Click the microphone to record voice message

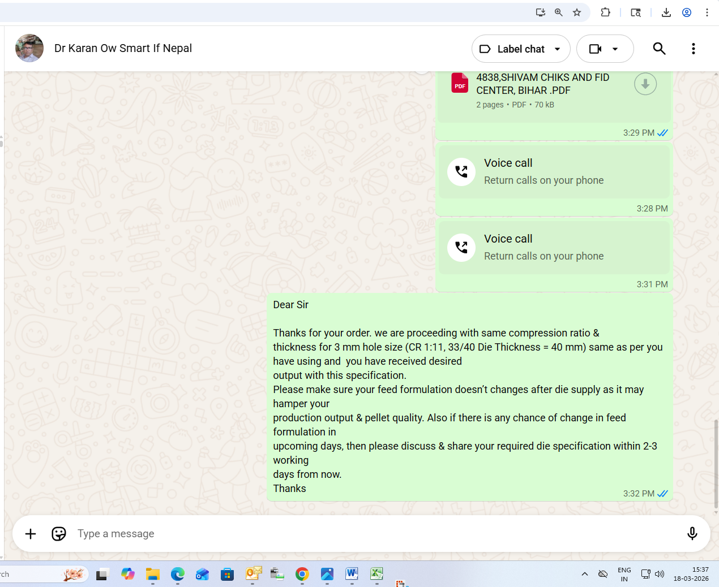[x=692, y=534]
